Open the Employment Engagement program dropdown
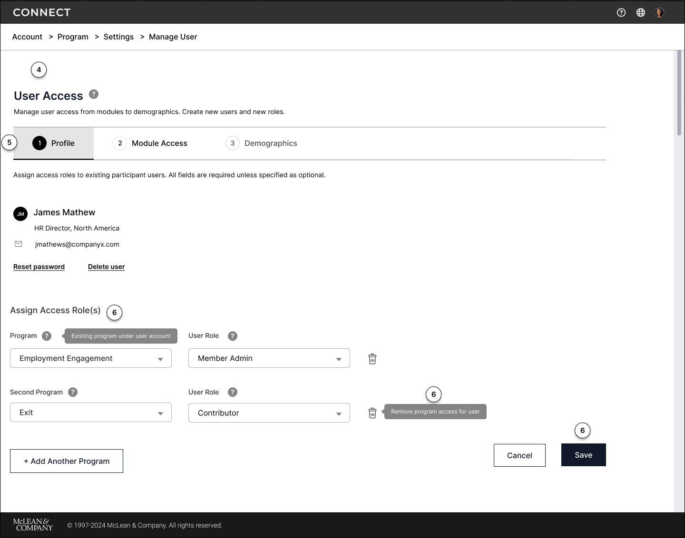Viewport: 685px width, 538px height. click(x=91, y=358)
